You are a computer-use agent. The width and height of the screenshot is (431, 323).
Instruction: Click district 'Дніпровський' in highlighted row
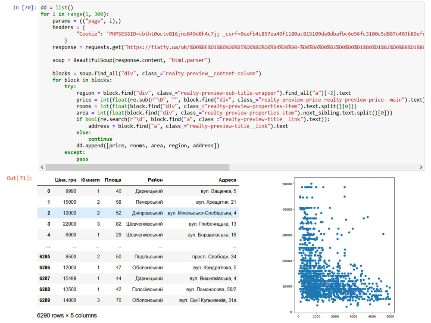coord(147,213)
